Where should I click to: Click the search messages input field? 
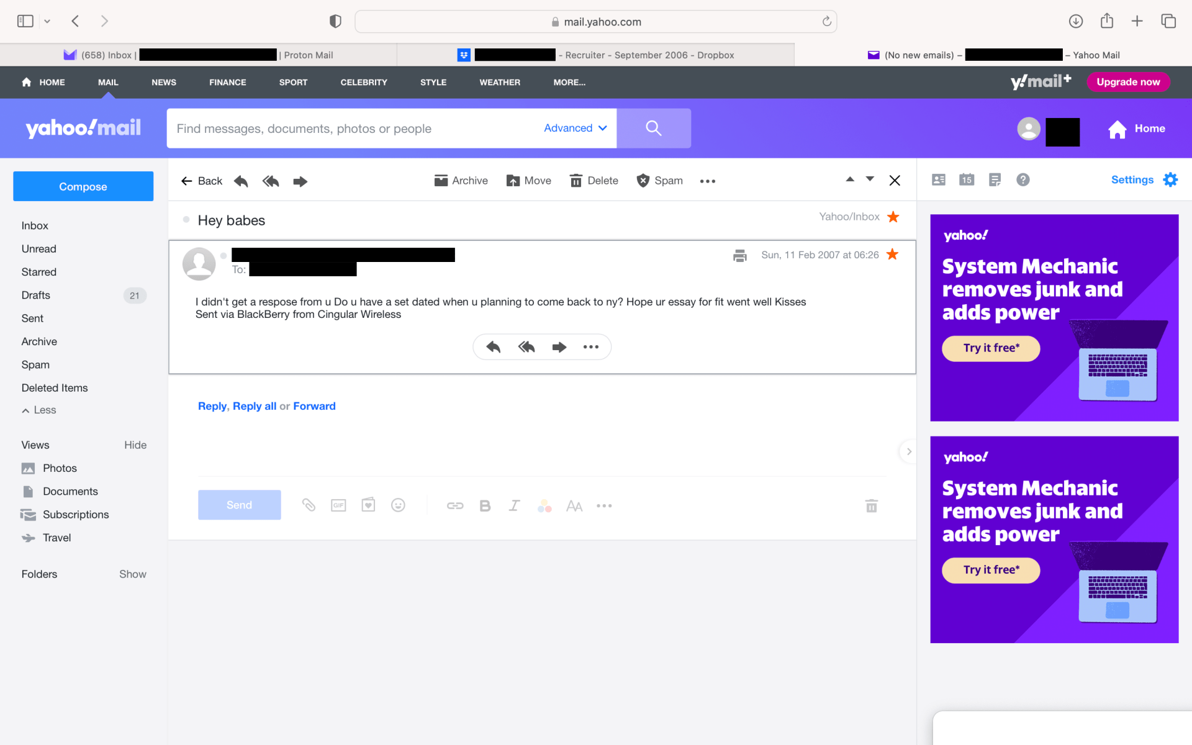354,129
